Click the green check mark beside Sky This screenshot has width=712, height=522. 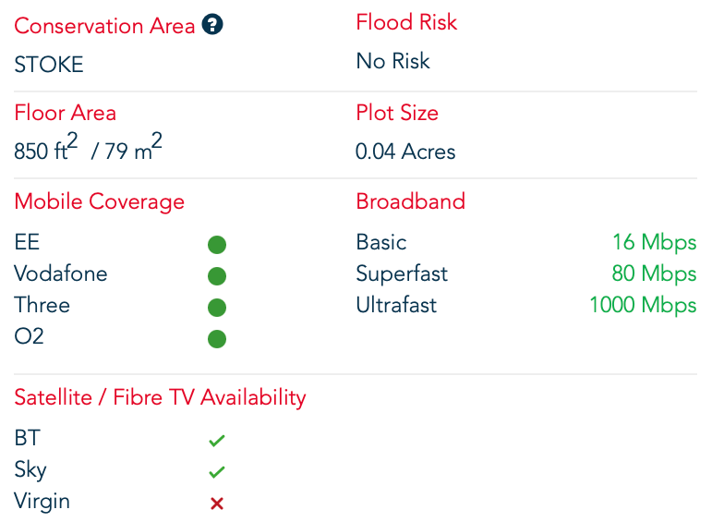pyautogui.click(x=217, y=471)
